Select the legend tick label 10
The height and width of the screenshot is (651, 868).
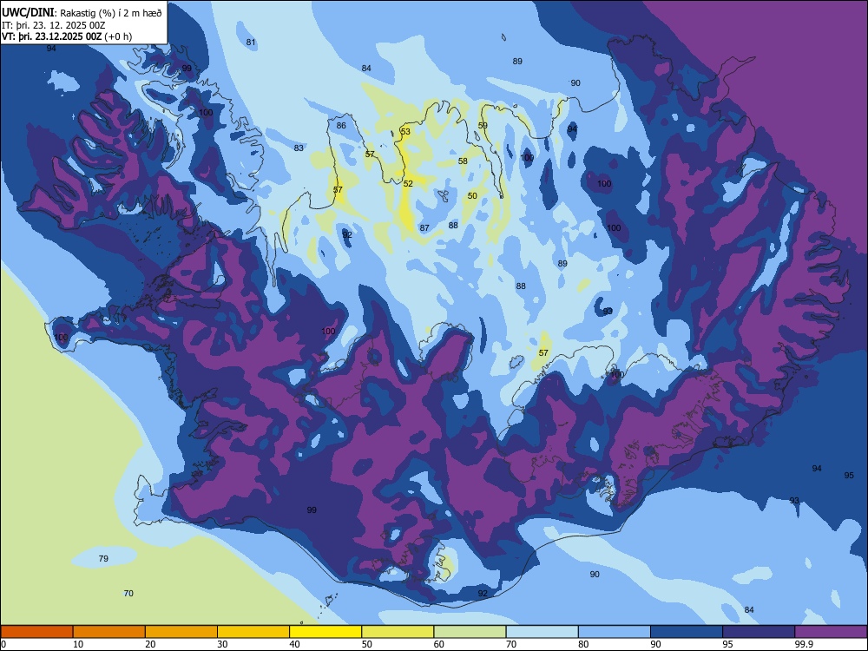(x=78, y=644)
